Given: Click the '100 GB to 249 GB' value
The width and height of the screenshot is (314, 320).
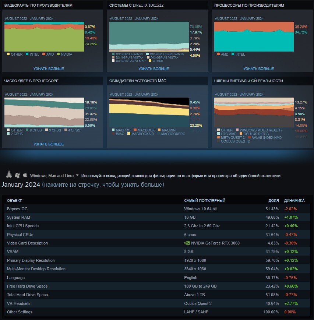Looking at the screenshot, I should coord(200,286).
